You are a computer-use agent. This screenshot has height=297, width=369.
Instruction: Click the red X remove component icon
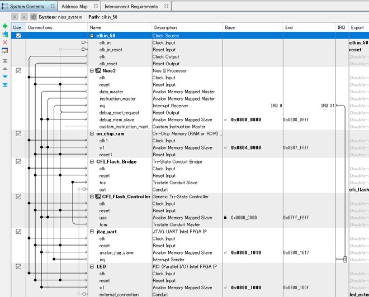(5, 42)
